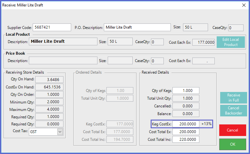The image size is (250, 154).
Task: Select the Keg CostEx 200.0000 field
Action: point(186,124)
